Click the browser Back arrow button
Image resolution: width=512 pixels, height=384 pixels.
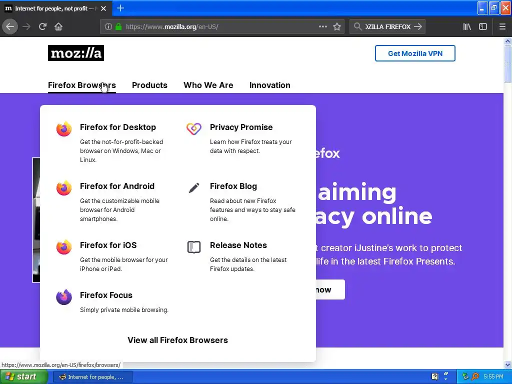pyautogui.click(x=10, y=26)
